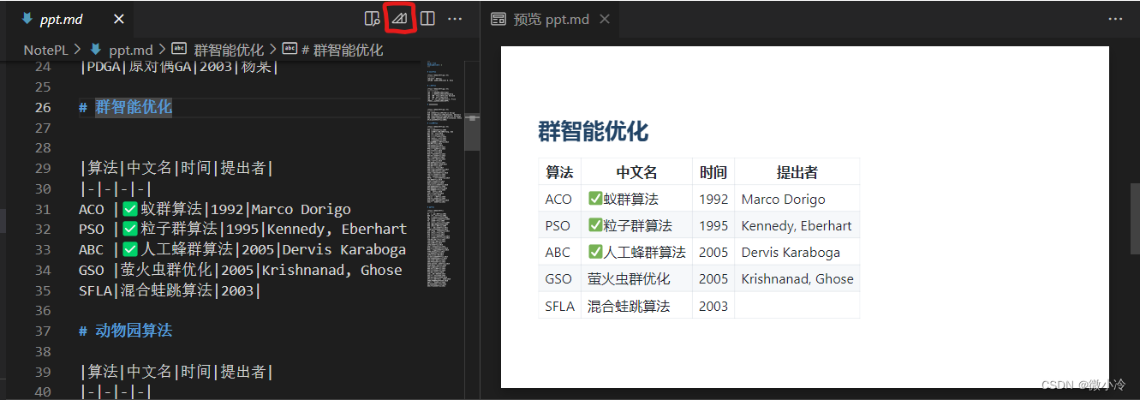Click Kennedy, Eberhart in the preview table

point(797,226)
